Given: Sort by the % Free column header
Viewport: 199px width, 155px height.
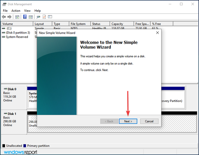Looking at the screenshot, I should [x=162, y=24].
